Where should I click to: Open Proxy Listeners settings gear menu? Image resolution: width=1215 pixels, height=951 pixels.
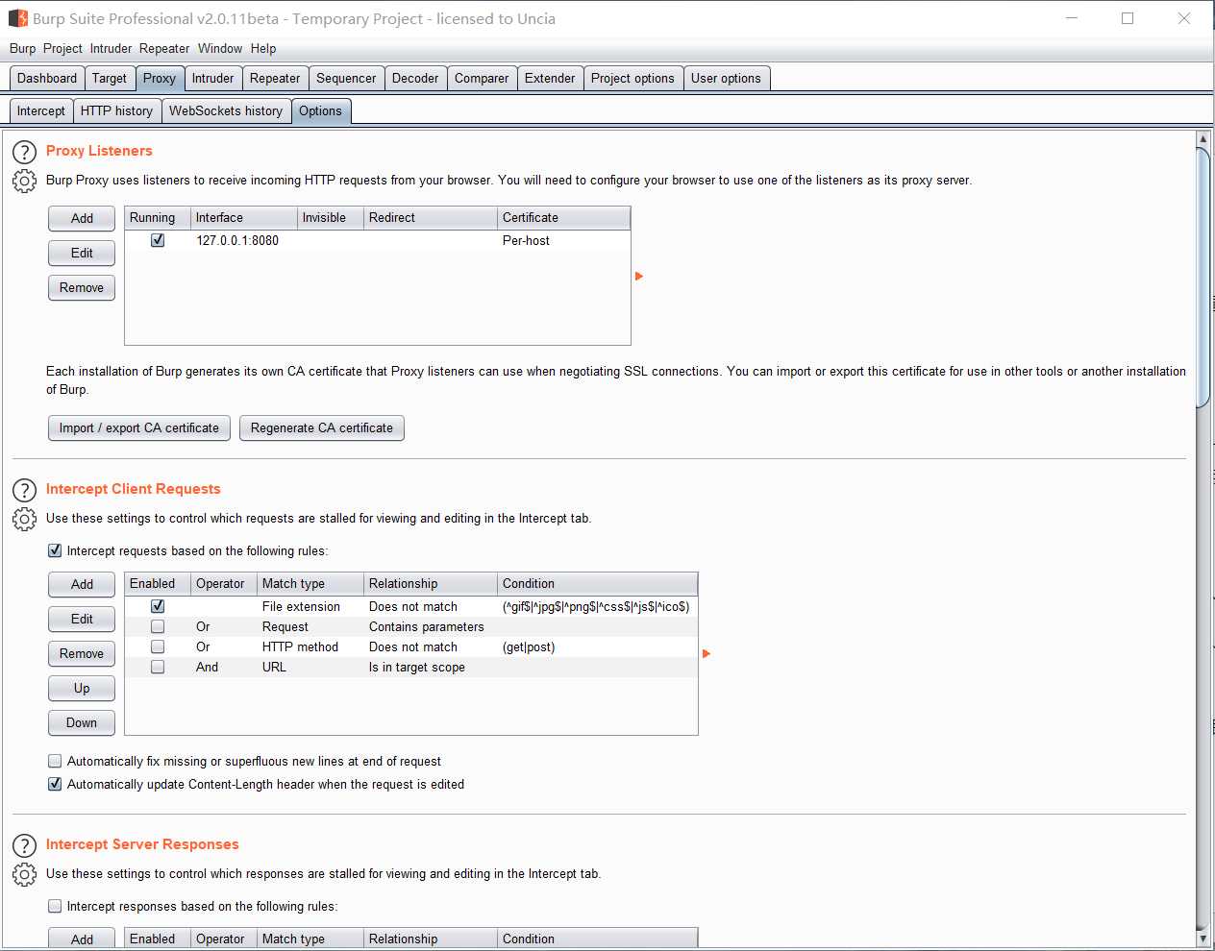click(24, 181)
